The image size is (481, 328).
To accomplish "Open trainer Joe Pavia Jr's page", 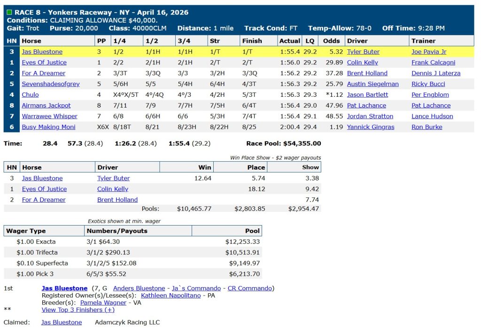I will click(x=429, y=52).
